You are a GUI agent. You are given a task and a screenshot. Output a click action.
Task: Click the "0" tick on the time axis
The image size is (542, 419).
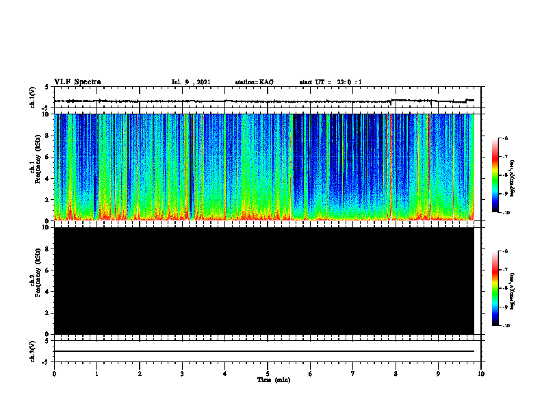coord(54,374)
